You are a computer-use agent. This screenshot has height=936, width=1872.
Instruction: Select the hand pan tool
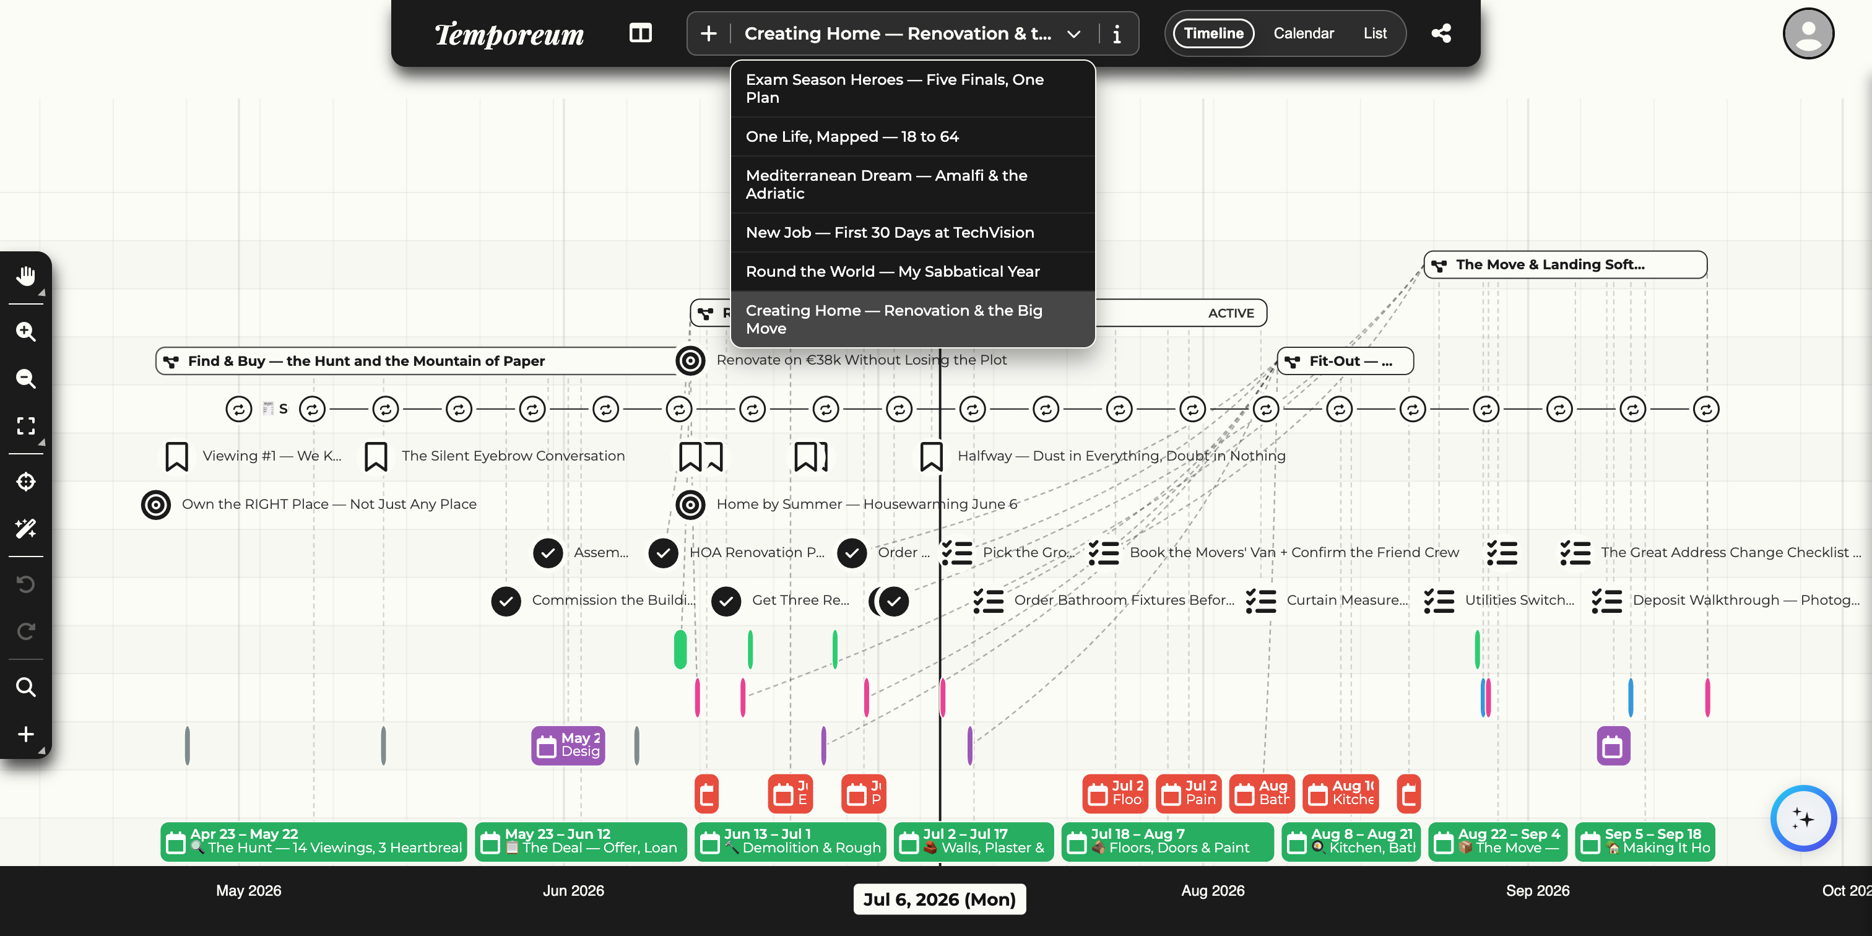coord(26,275)
